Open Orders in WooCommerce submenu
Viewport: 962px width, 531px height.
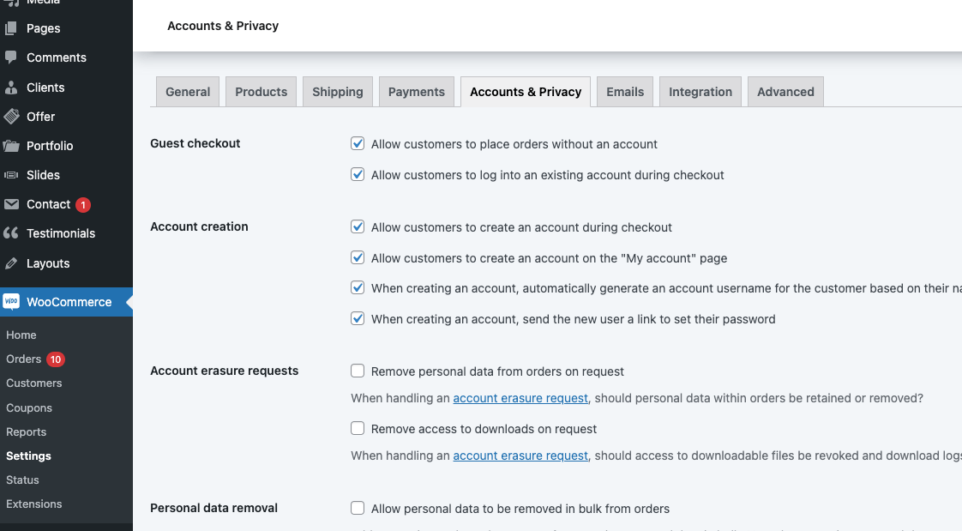point(24,359)
